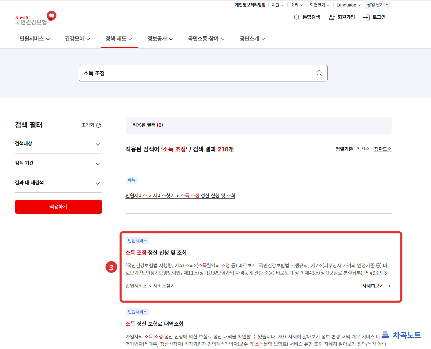Open the 건강모아 menu
431x349 pixels.
tap(77, 39)
